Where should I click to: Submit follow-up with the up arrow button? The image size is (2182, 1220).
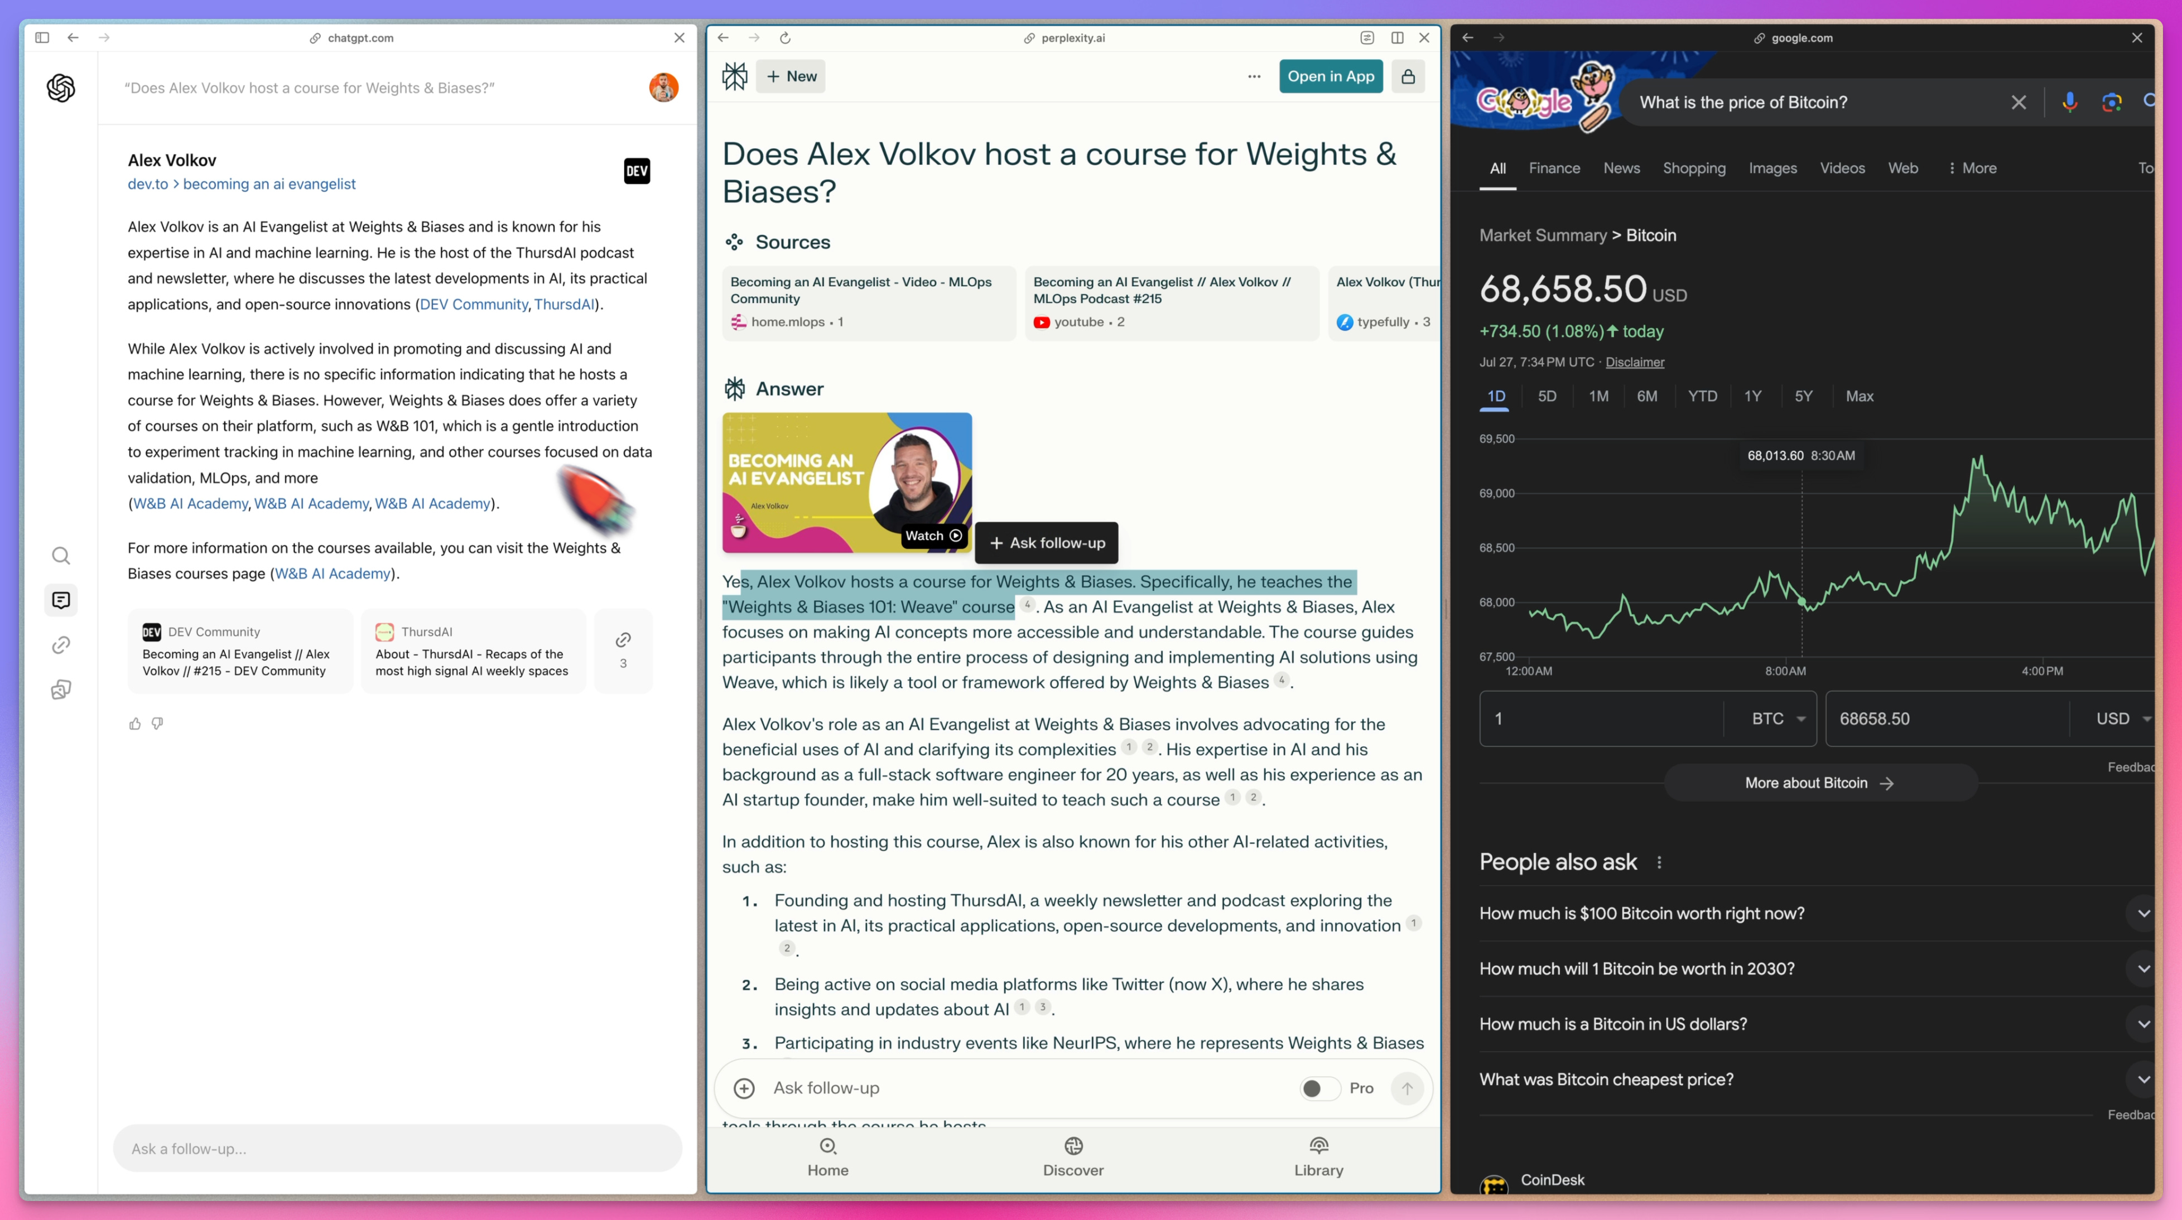1407,1089
